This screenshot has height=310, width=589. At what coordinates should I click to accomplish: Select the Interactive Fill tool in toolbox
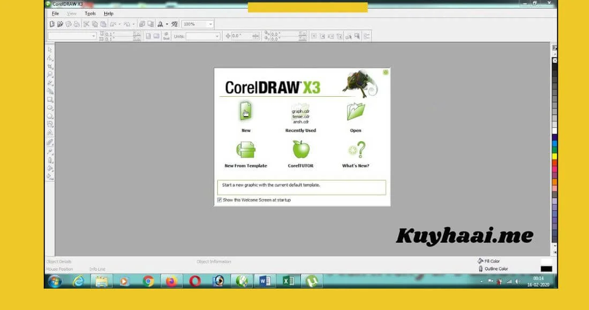pyautogui.click(x=50, y=176)
